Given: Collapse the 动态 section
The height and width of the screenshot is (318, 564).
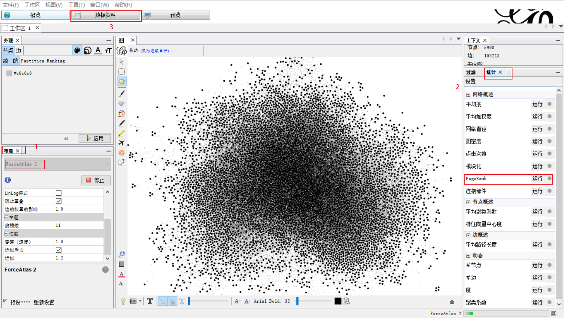Looking at the screenshot, I should pyautogui.click(x=468, y=256).
